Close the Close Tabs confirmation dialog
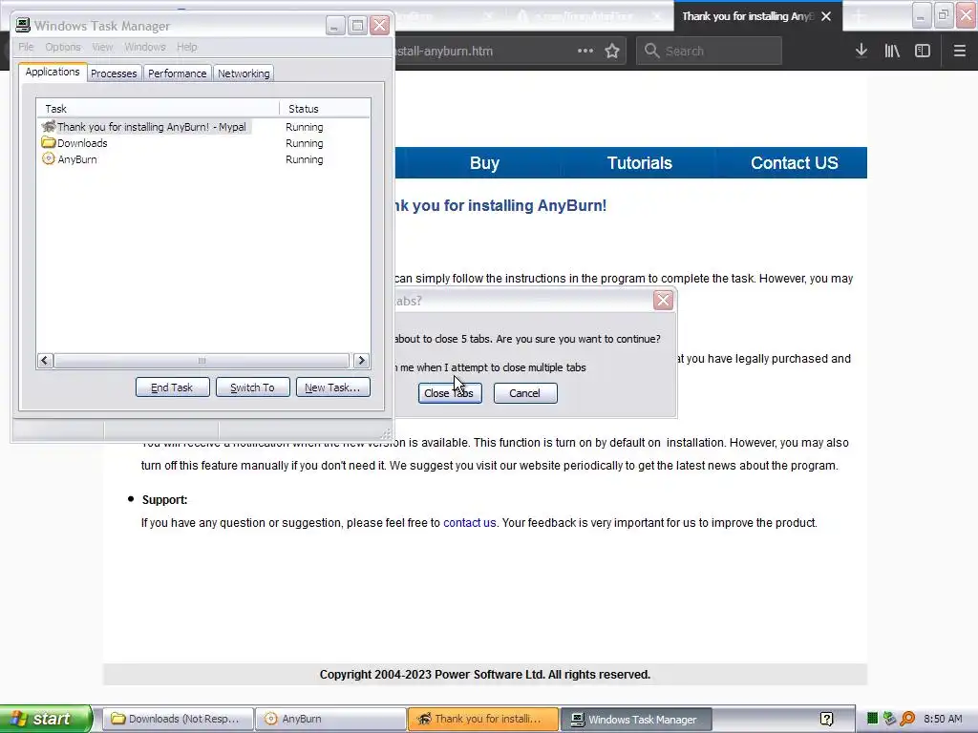 click(x=663, y=301)
